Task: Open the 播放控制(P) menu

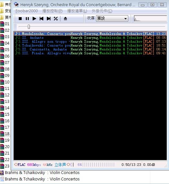Action: (52, 11)
